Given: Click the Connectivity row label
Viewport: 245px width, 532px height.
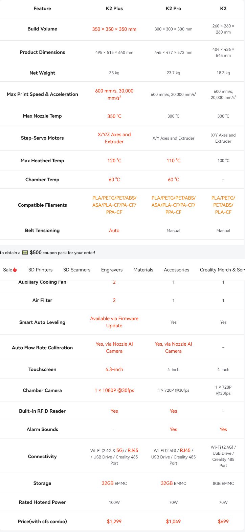Looking at the screenshot, I should (x=42, y=456).
